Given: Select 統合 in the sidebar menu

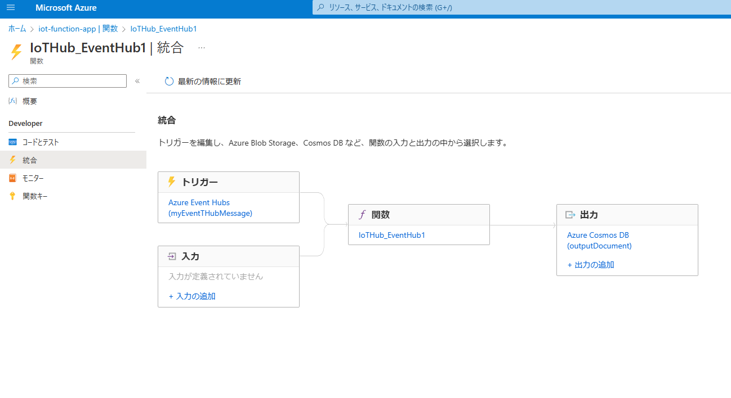Looking at the screenshot, I should click(30, 160).
